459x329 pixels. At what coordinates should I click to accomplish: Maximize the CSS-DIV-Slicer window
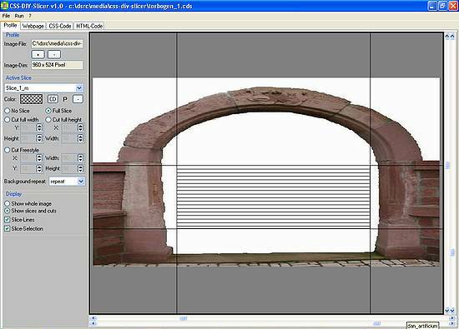pyautogui.click(x=442, y=6)
